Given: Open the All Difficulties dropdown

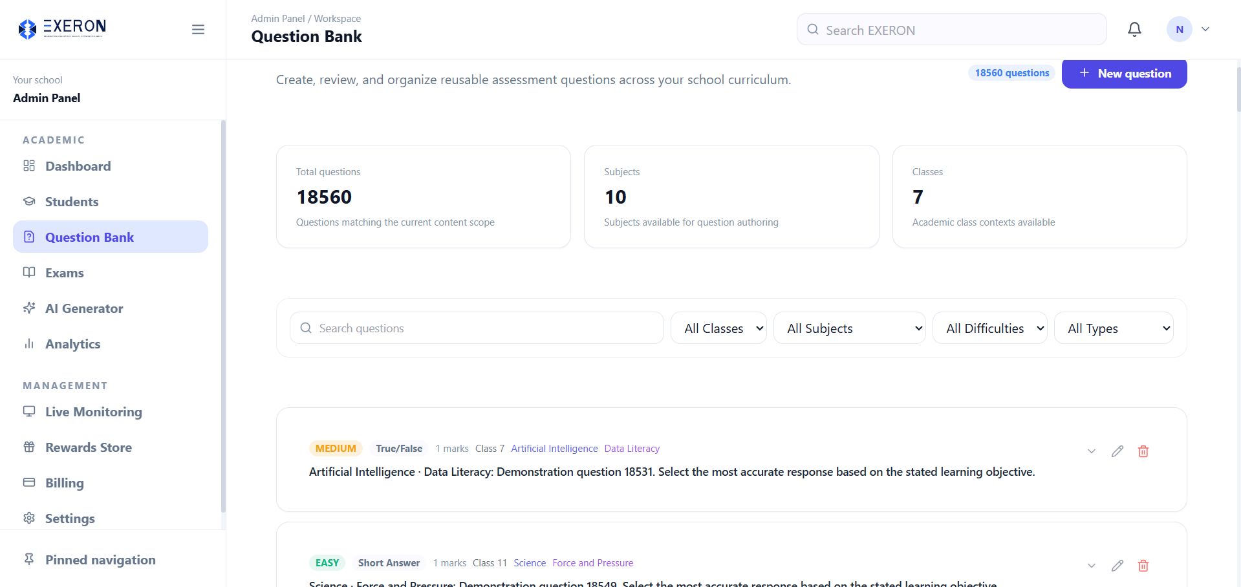Looking at the screenshot, I should [x=989, y=328].
